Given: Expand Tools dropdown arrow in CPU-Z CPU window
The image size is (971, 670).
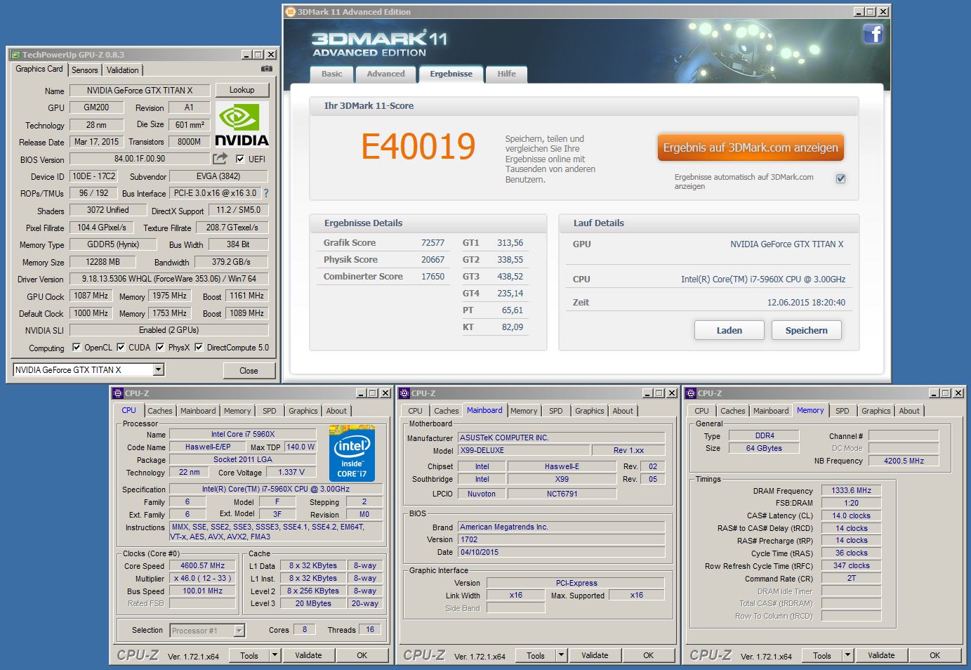Looking at the screenshot, I should point(275,655).
